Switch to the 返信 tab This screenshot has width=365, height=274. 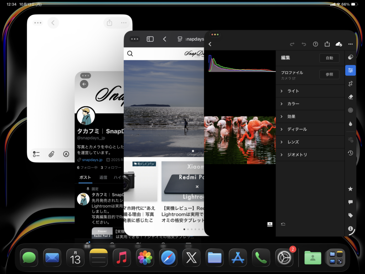(x=103, y=177)
